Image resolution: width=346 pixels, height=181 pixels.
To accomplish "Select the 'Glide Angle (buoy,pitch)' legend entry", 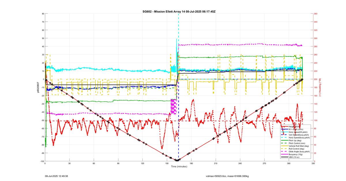I will pyautogui.click(x=295, y=152).
